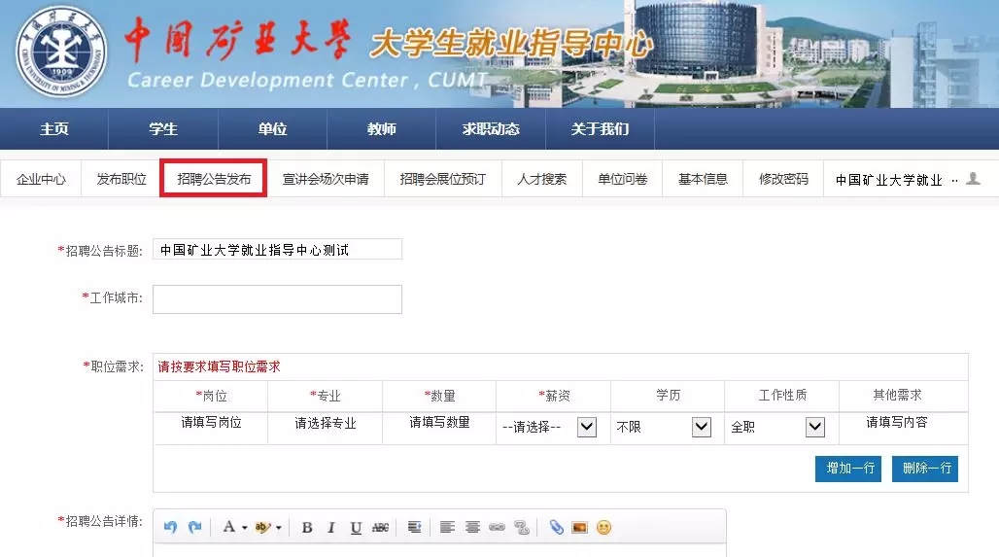
Task: Expand the 学历 education dropdown
Action: click(x=701, y=427)
